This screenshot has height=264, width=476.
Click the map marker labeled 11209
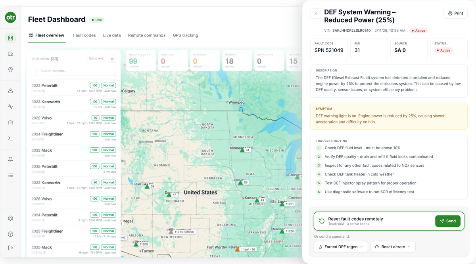pyautogui.click(x=136, y=245)
